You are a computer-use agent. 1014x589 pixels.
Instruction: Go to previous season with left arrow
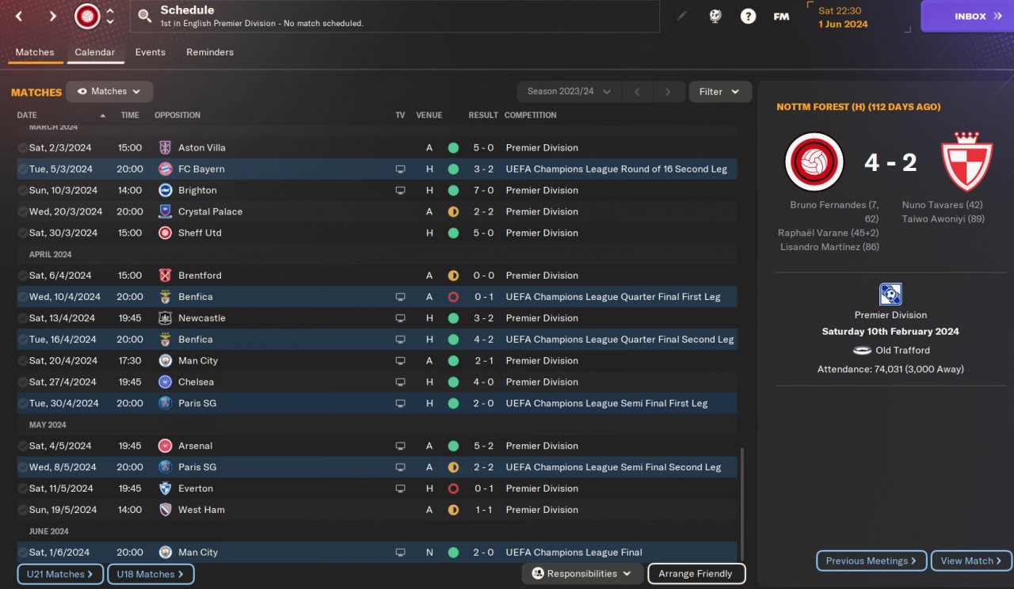click(x=637, y=92)
